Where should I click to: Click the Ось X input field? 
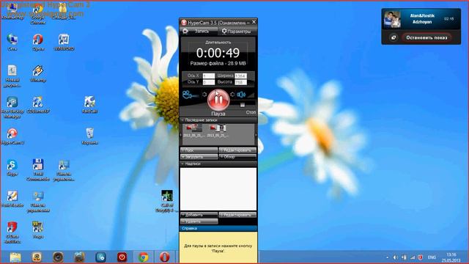208,76
